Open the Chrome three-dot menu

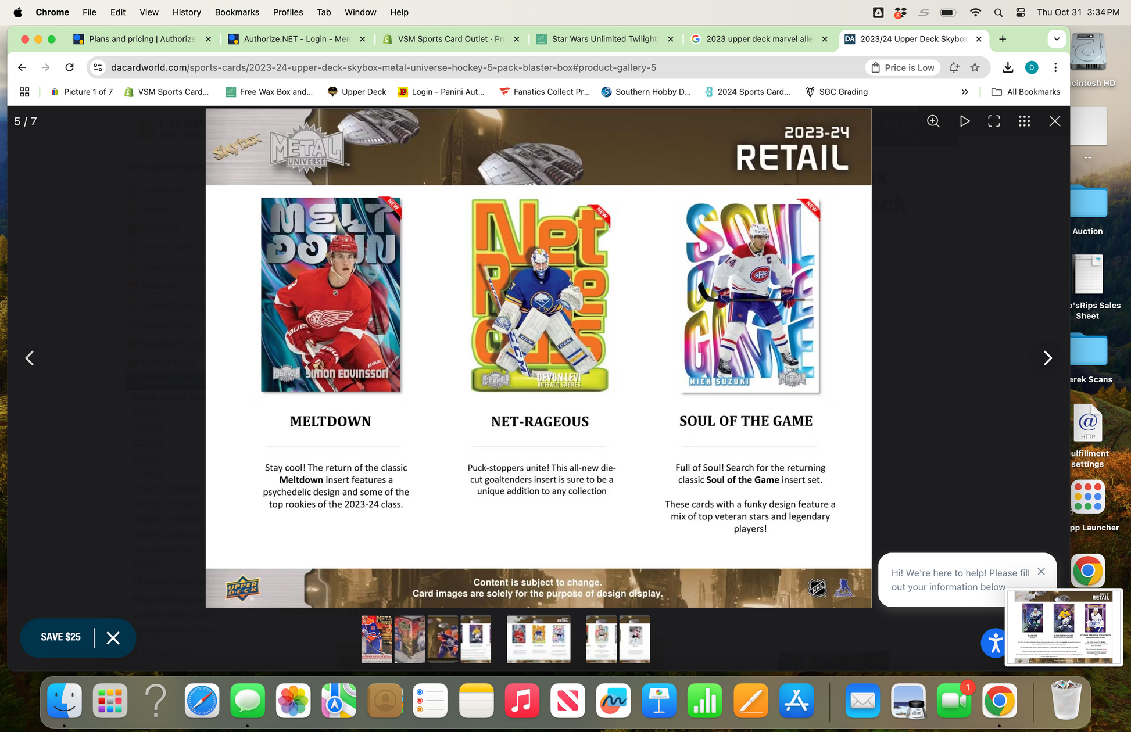[1055, 67]
